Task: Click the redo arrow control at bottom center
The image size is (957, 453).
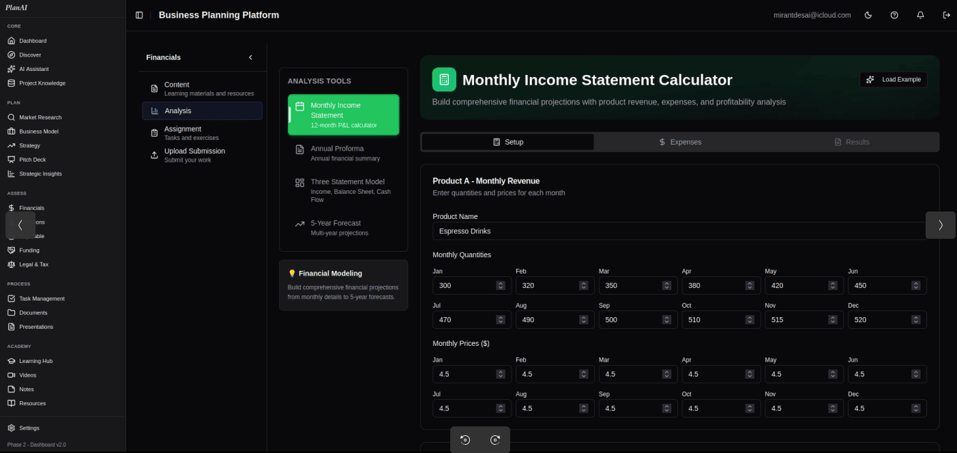Action: click(495, 440)
